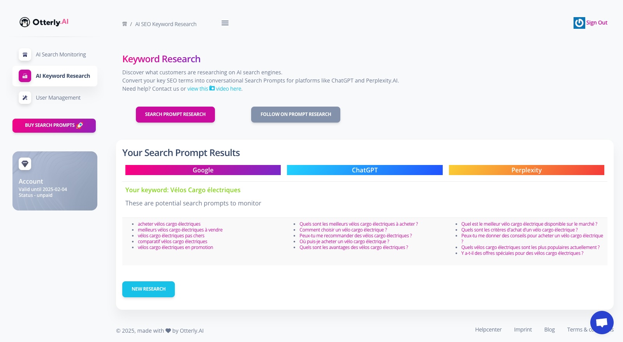Click the User Management tools icon
The height and width of the screenshot is (342, 623).
coord(25,98)
